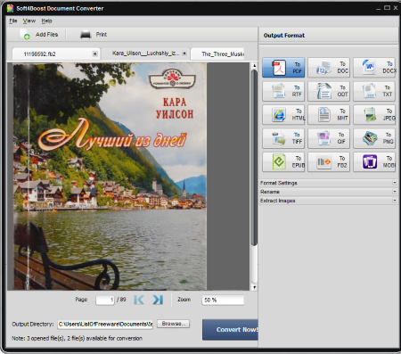401x354 pixels.
Task: Click the Browse button
Action: [x=173, y=324]
